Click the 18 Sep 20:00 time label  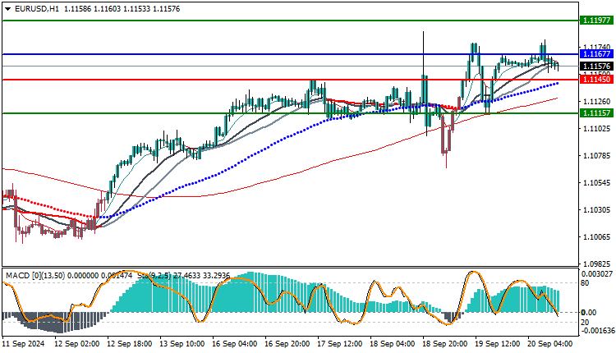click(x=445, y=344)
